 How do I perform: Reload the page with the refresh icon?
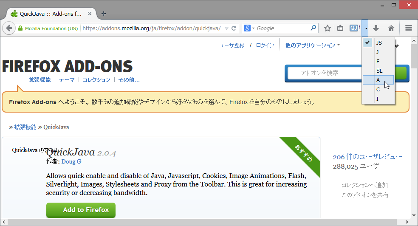point(234,28)
